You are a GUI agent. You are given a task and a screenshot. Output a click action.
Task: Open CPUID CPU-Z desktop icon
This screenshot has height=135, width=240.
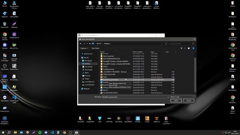coord(14,36)
